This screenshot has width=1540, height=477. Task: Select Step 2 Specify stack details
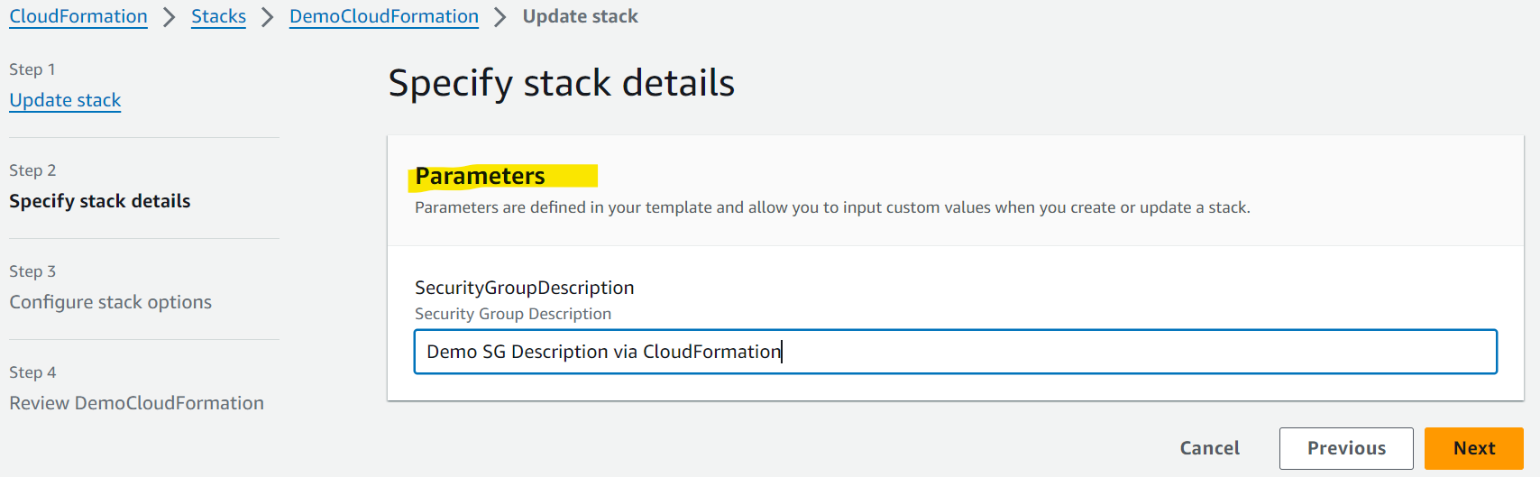tap(100, 201)
